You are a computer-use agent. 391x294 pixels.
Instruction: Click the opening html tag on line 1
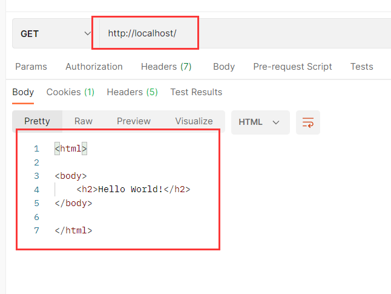[71, 149]
